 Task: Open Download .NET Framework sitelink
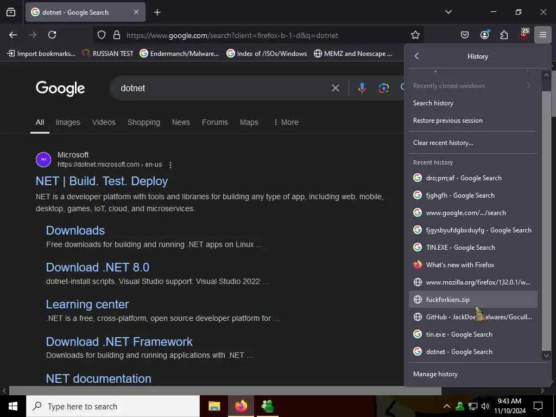(119, 342)
